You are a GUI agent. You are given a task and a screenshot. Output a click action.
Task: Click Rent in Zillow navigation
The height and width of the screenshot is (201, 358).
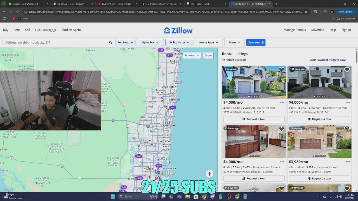[17, 30]
